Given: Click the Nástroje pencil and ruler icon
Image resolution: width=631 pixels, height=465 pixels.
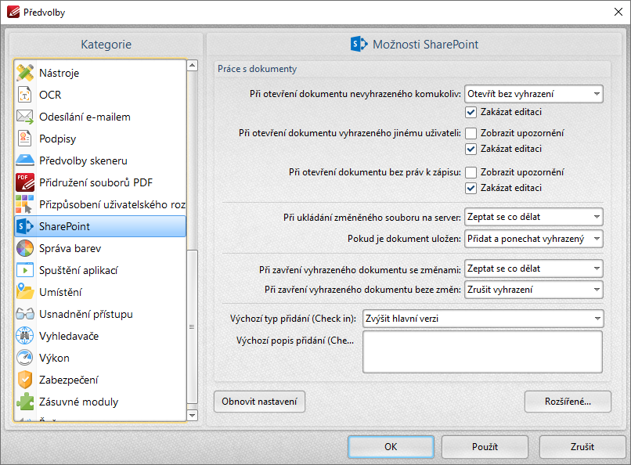Looking at the screenshot, I should [25, 73].
